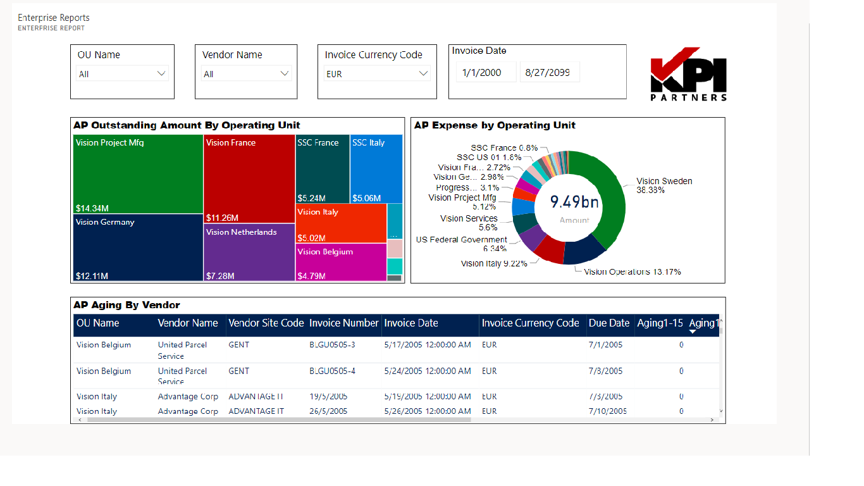Click the table scroll down arrow
The height and width of the screenshot is (486, 864).
(722, 411)
